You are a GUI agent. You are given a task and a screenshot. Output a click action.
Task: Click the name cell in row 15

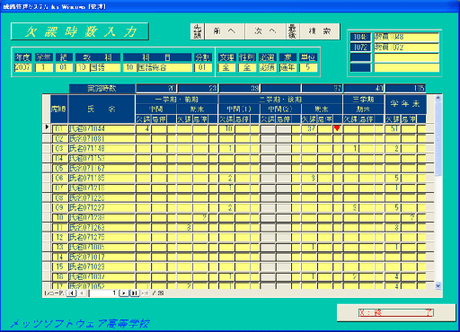coord(102,267)
